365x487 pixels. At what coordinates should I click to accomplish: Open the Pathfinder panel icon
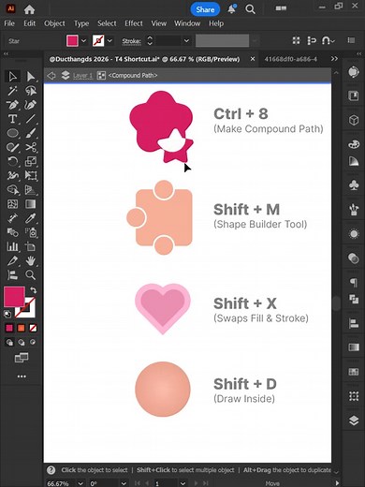point(354,300)
